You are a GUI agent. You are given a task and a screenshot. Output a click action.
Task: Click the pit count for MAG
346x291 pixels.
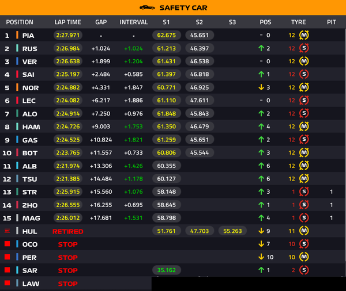click(331, 218)
